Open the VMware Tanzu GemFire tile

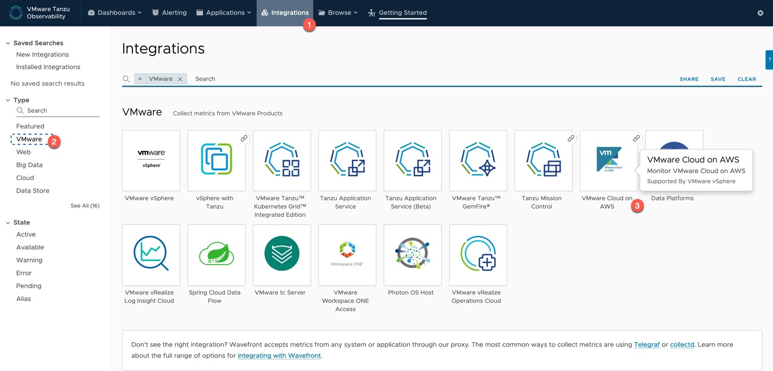coord(478,161)
